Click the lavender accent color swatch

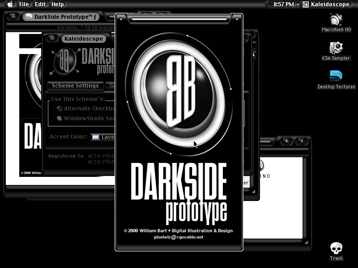pos(95,137)
